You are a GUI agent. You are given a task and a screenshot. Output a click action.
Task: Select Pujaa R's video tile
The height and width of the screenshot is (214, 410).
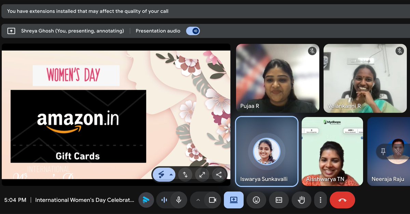point(278,78)
